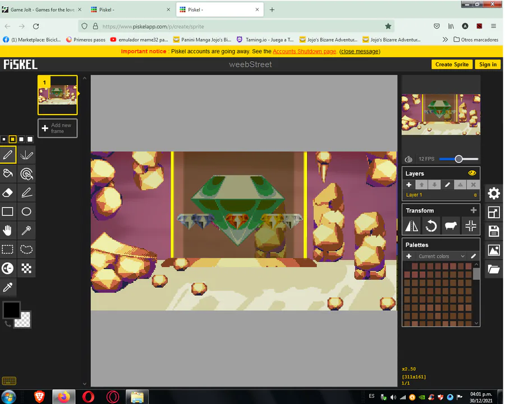Open Brave browser from the taskbar

tap(39, 397)
